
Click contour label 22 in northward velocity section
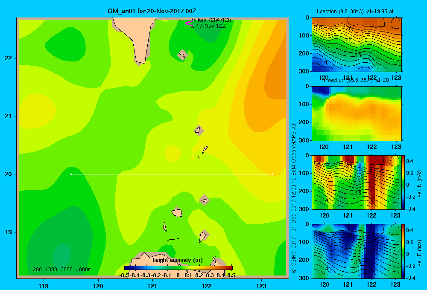click(x=349, y=178)
